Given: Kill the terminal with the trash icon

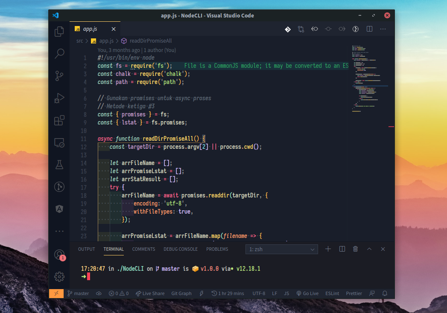Looking at the screenshot, I should coord(355,249).
